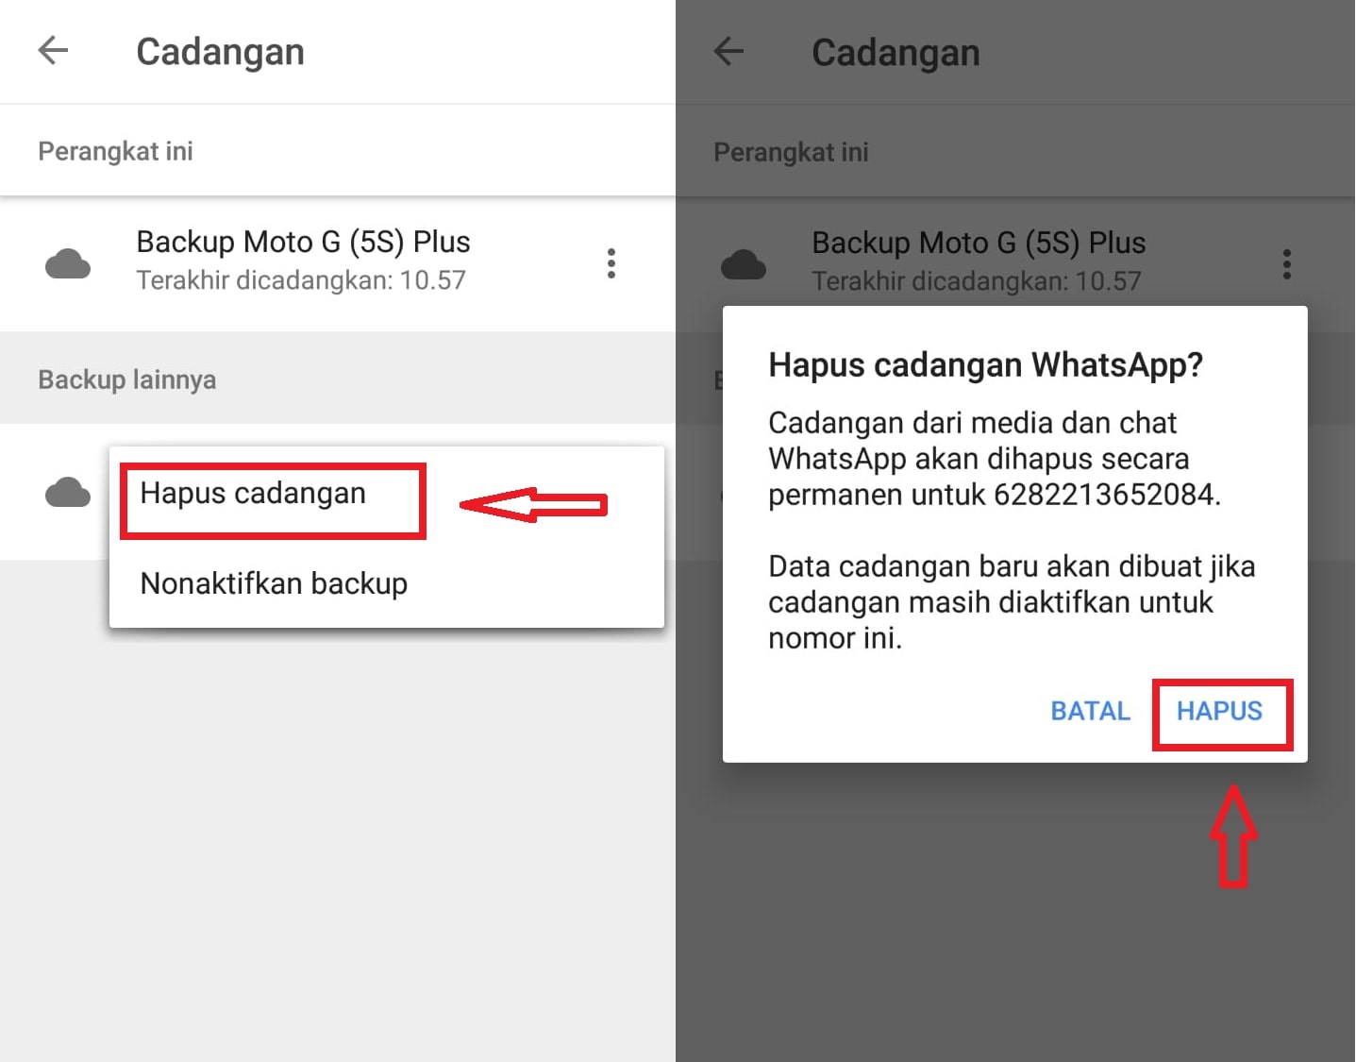The width and height of the screenshot is (1356, 1062).
Task: Tap the dialog title 'Hapus cadangan WhatsApp?'
Action: click(x=985, y=364)
